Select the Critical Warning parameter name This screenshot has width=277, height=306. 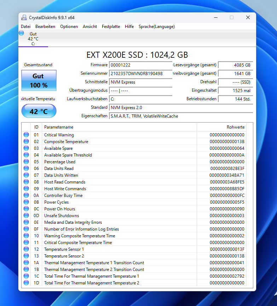click(59, 135)
